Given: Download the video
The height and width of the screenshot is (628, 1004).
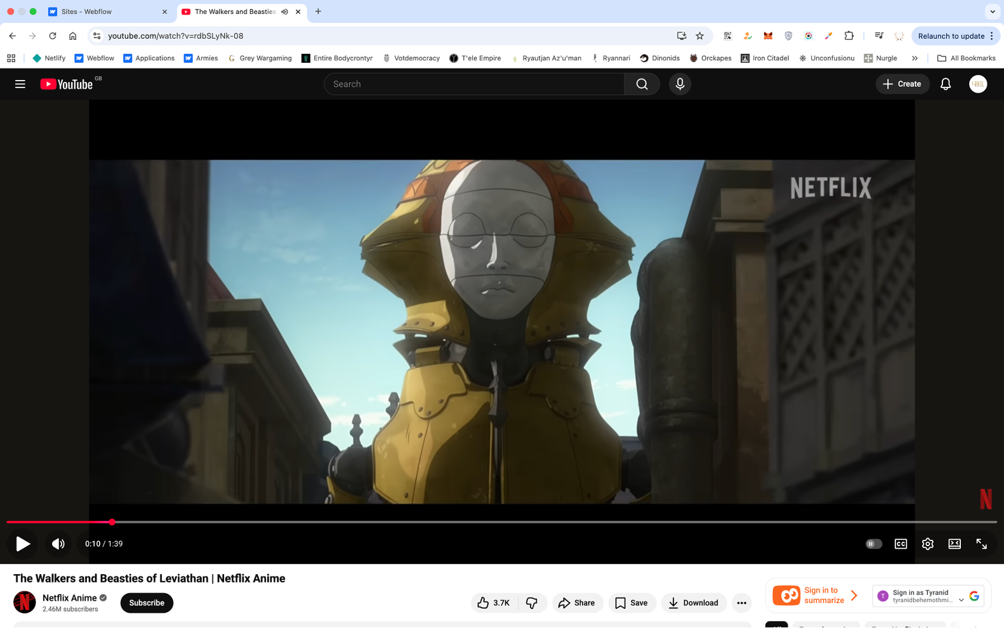Looking at the screenshot, I should pos(693,603).
